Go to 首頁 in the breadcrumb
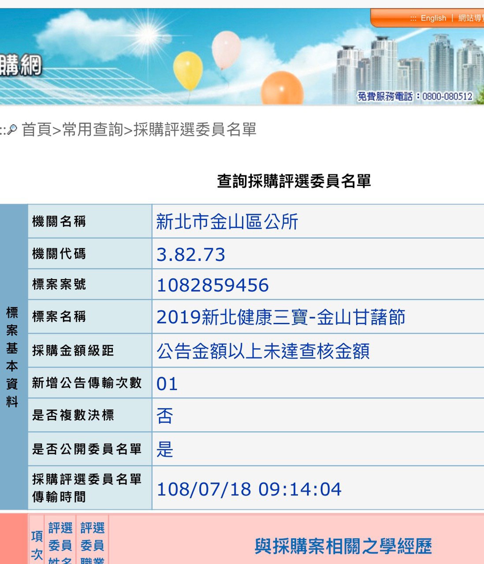This screenshot has height=564, width=484. (x=37, y=130)
